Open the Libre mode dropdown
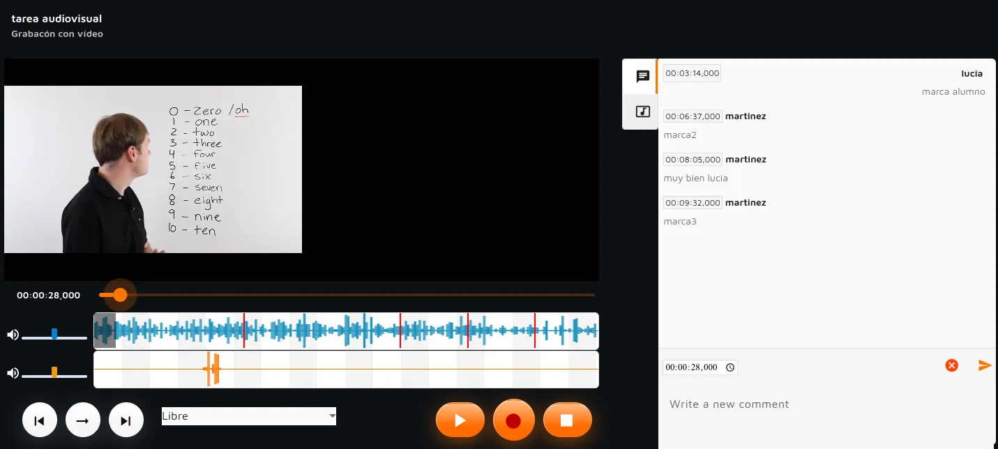The height and width of the screenshot is (449, 998). [x=248, y=416]
